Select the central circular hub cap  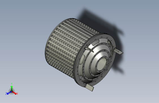[x=101, y=65]
